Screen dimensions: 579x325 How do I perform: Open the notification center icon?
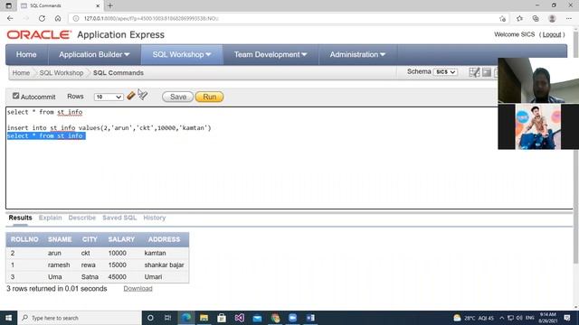click(567, 318)
